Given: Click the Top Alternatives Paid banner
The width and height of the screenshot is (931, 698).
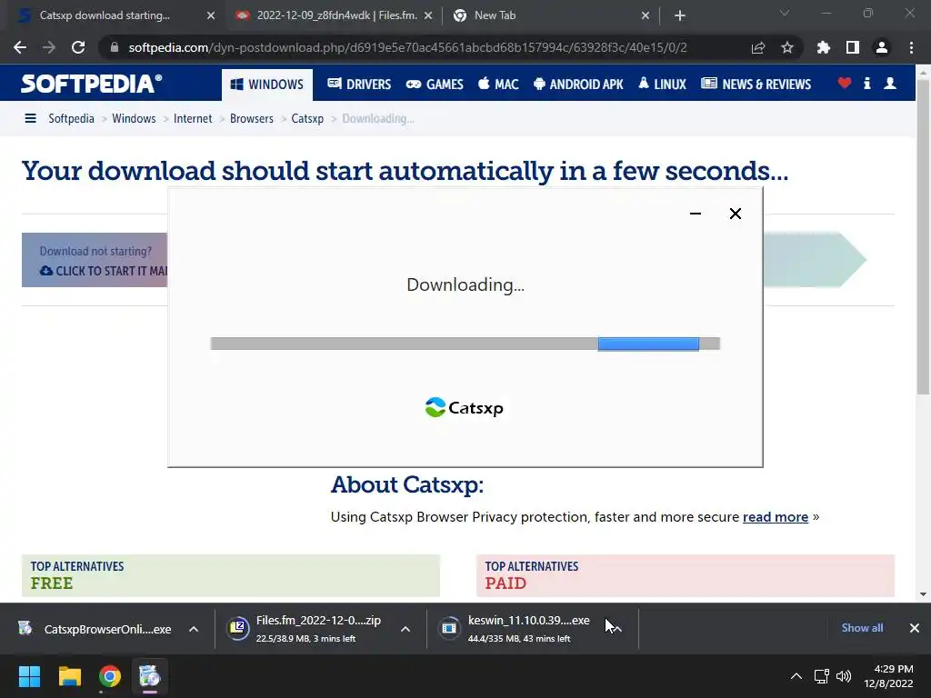Looking at the screenshot, I should pos(686,575).
